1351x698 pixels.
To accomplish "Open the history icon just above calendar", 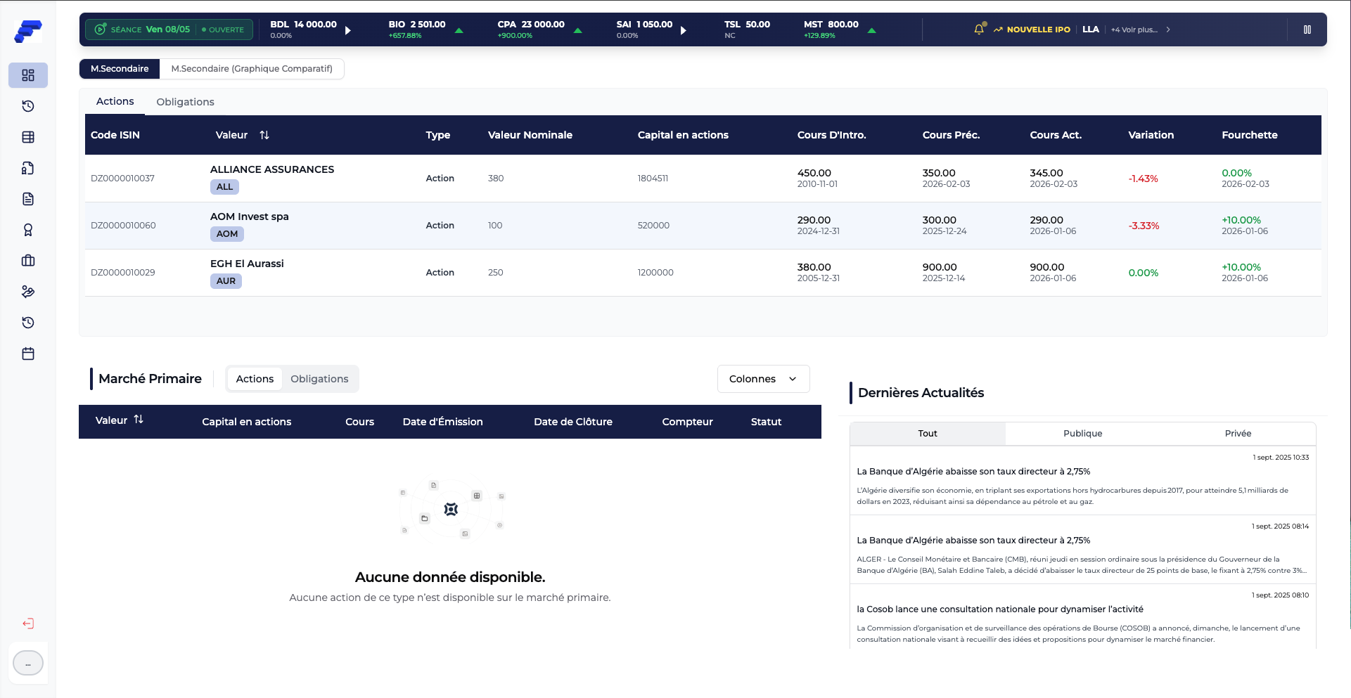I will coord(28,323).
